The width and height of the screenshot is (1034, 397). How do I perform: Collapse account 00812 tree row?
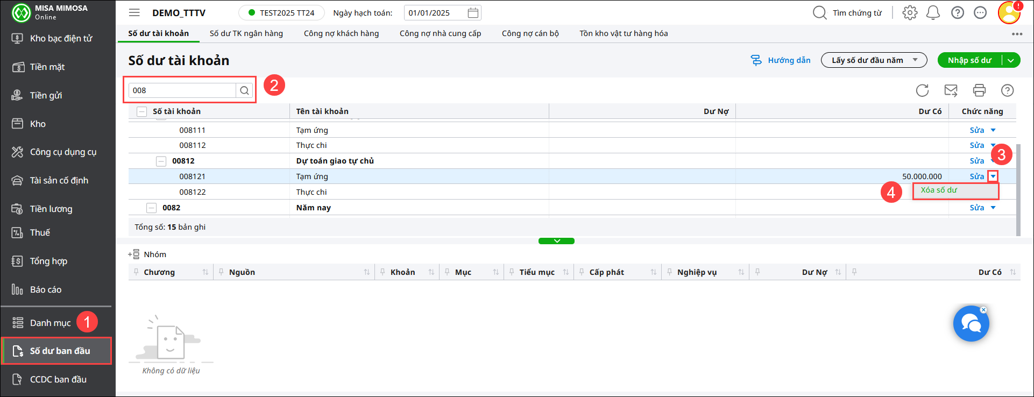(161, 161)
